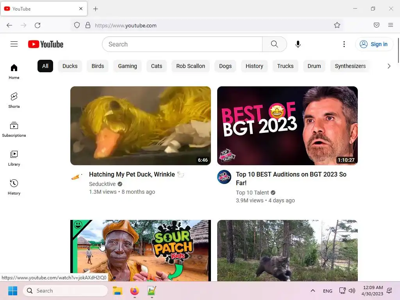The image size is (400, 300).
Task: Play the duck hatching video thumbnail
Action: [x=141, y=126]
